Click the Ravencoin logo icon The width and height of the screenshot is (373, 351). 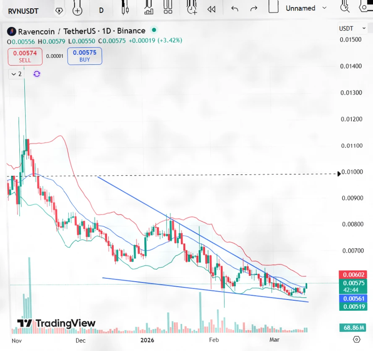11,31
